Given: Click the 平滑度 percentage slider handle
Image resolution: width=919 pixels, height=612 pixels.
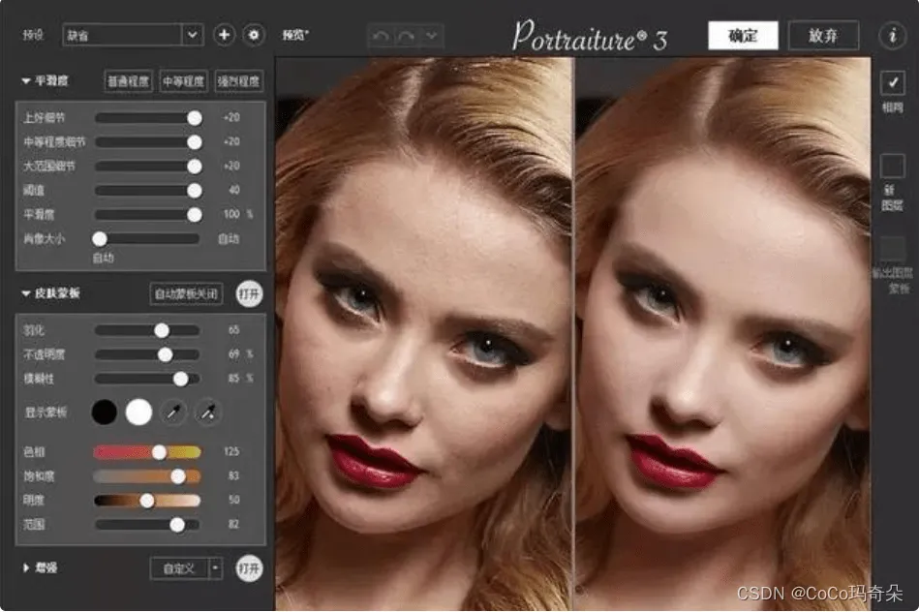Looking at the screenshot, I should pyautogui.click(x=195, y=215).
